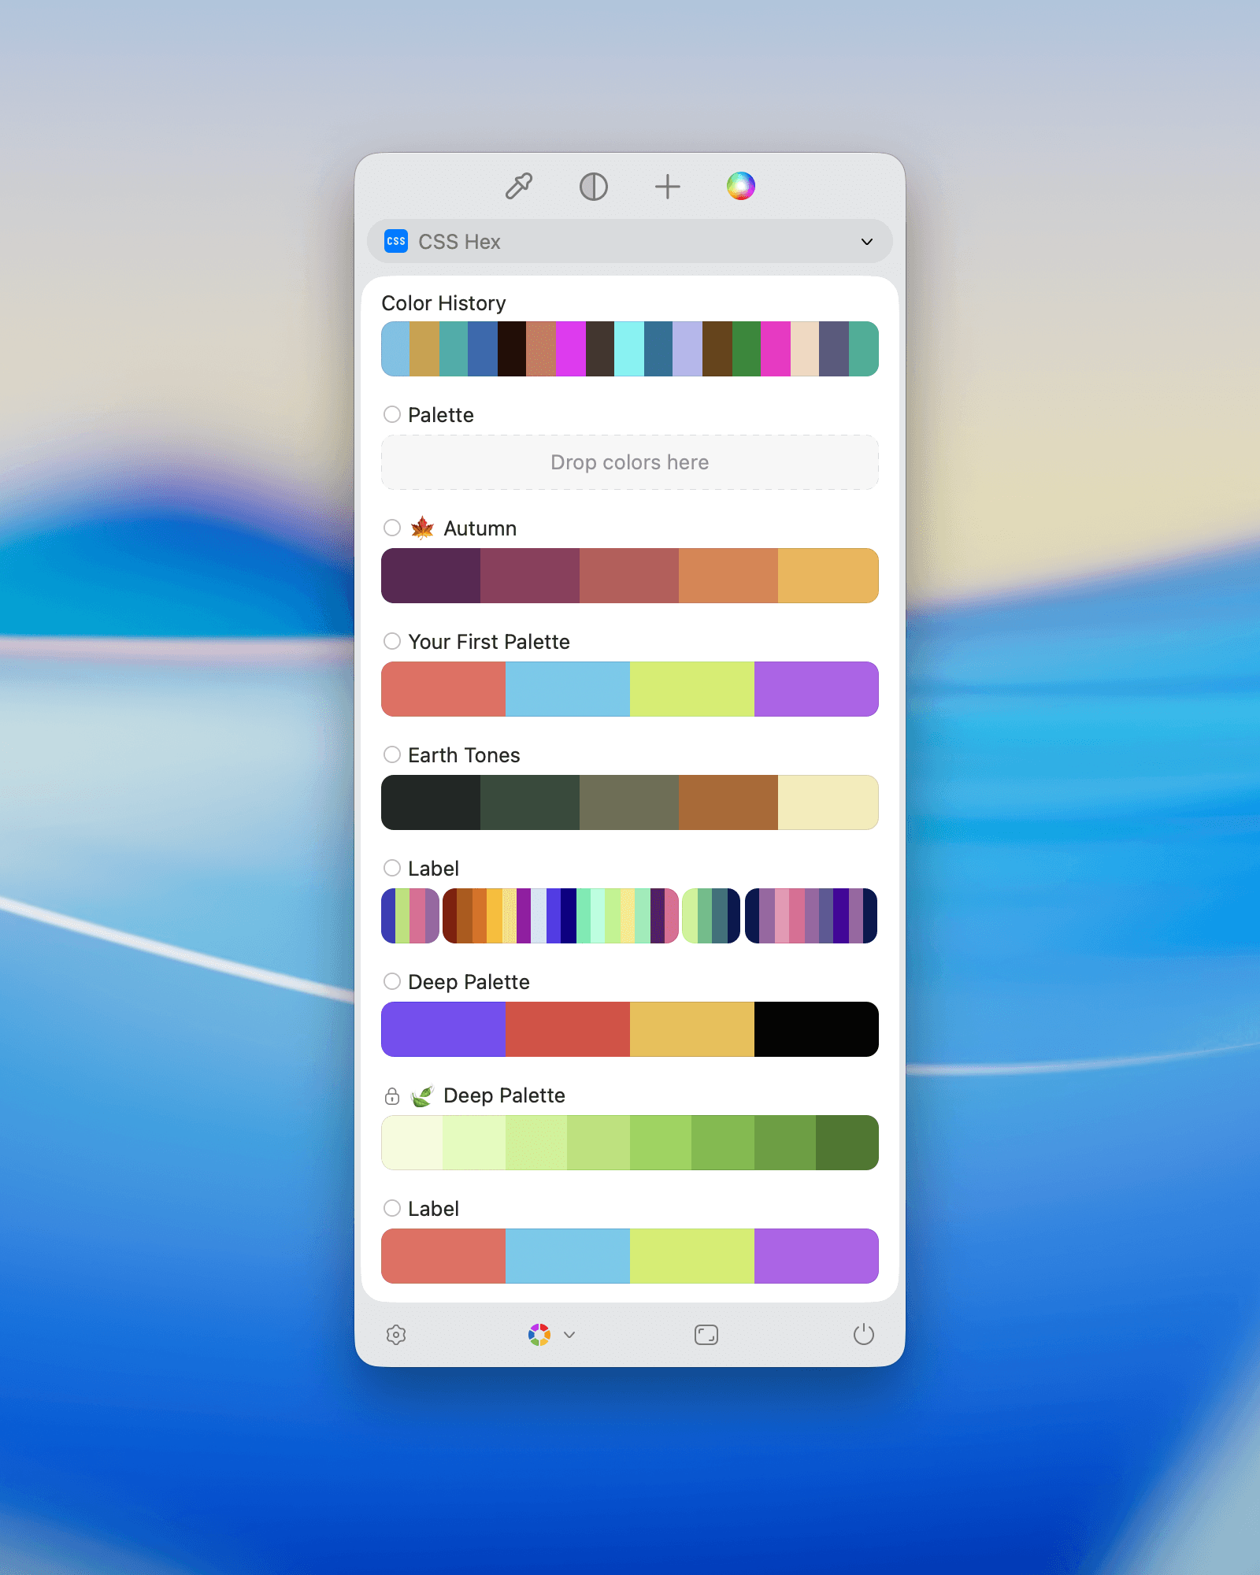This screenshot has width=1260, height=1575.
Task: Select lime yellow swatch in Your First Palette
Action: click(692, 689)
